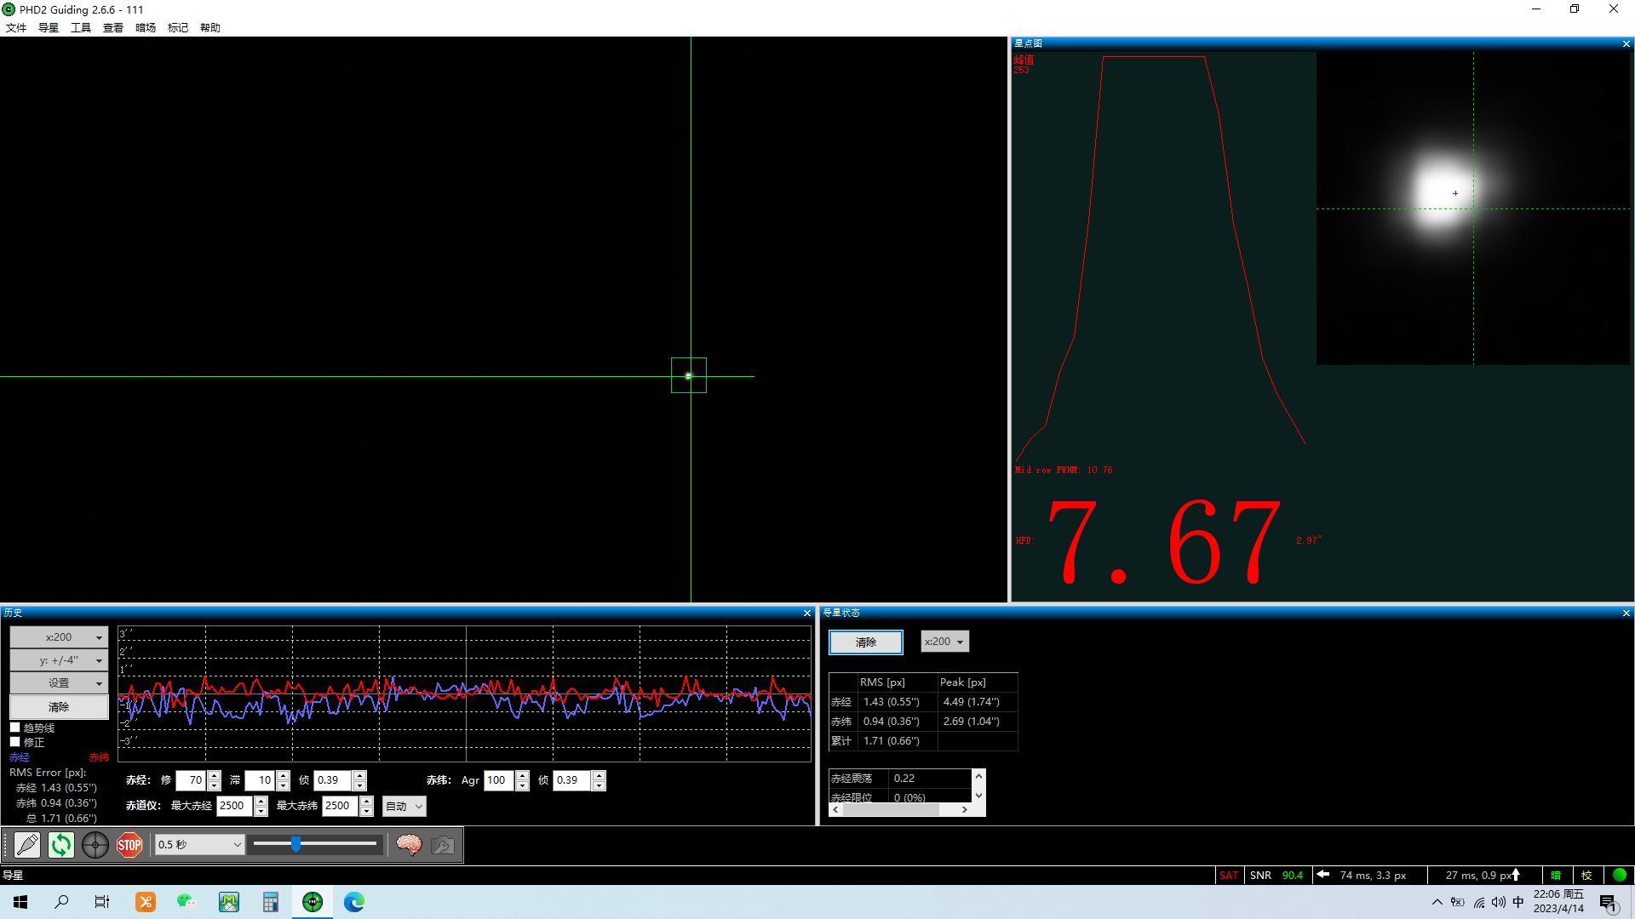The image size is (1635, 919).
Task: Increase the Dec Agr value 100
Action: 522,775
